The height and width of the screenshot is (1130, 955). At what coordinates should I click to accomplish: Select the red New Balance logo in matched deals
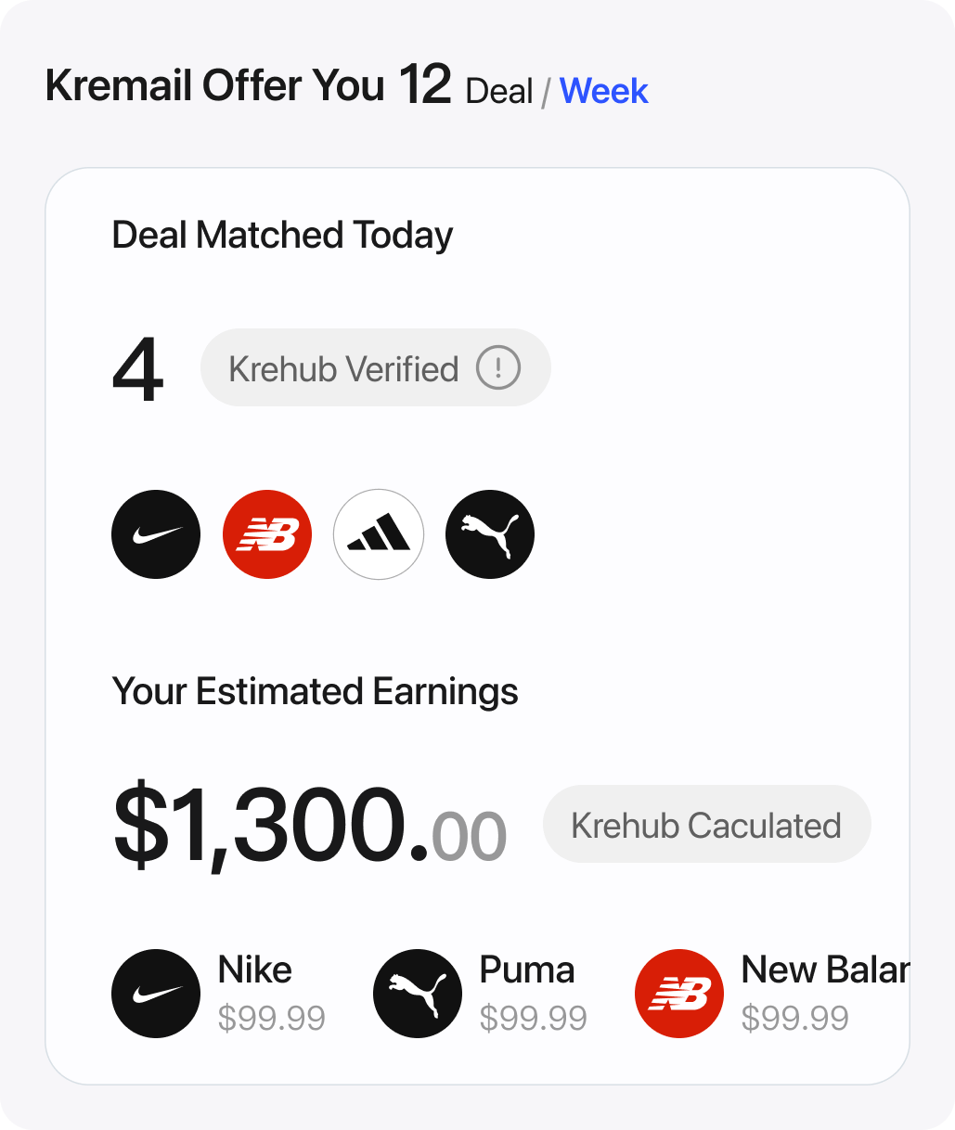[267, 534]
